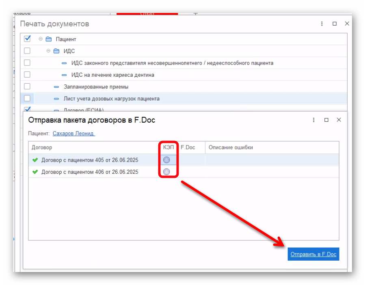Send contracts via Отправить в F.Doc button
Screen dimensions: 365x285
point(313,254)
